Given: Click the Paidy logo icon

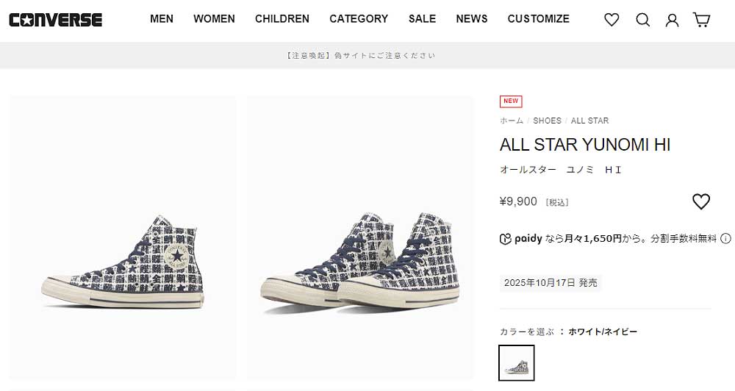Looking at the screenshot, I should (x=505, y=239).
